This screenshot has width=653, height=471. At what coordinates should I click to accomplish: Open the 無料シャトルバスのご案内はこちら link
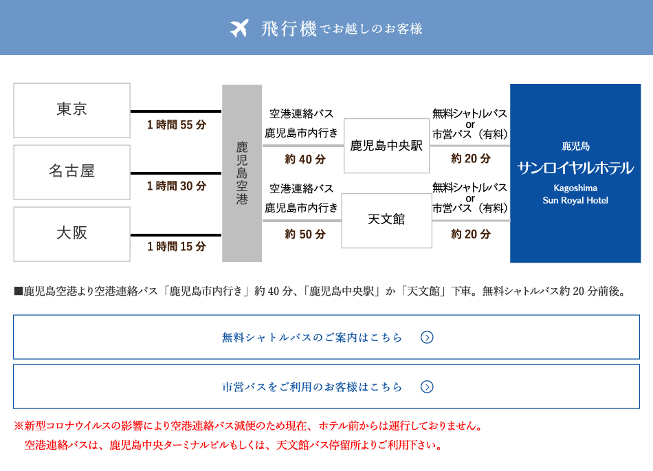pyautogui.click(x=326, y=337)
